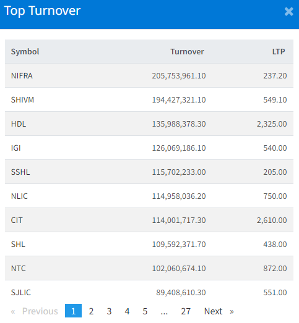
Task: Sort by Symbol column header
Action: [x=25, y=51]
